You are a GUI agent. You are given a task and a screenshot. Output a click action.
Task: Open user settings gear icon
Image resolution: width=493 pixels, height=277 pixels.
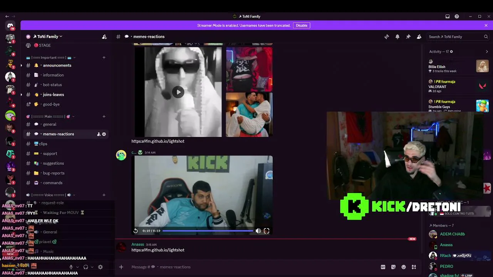tap(101, 267)
